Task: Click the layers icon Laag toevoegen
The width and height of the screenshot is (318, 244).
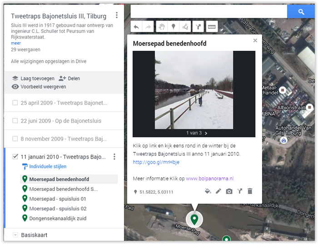Action: click(15, 78)
